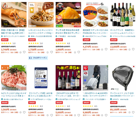Click the 89,100 yen golf driver price
139x117 pixels.
pyautogui.click(x=115, y=109)
